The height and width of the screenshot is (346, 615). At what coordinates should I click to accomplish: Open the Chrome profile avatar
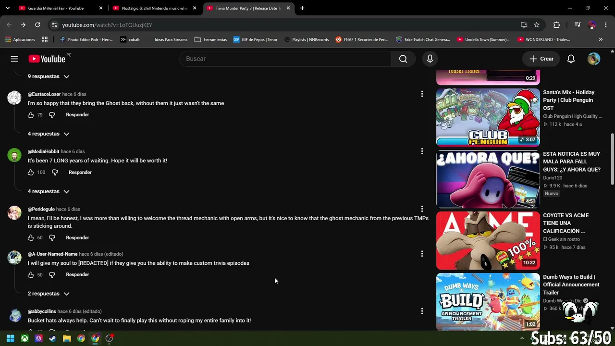point(592,25)
